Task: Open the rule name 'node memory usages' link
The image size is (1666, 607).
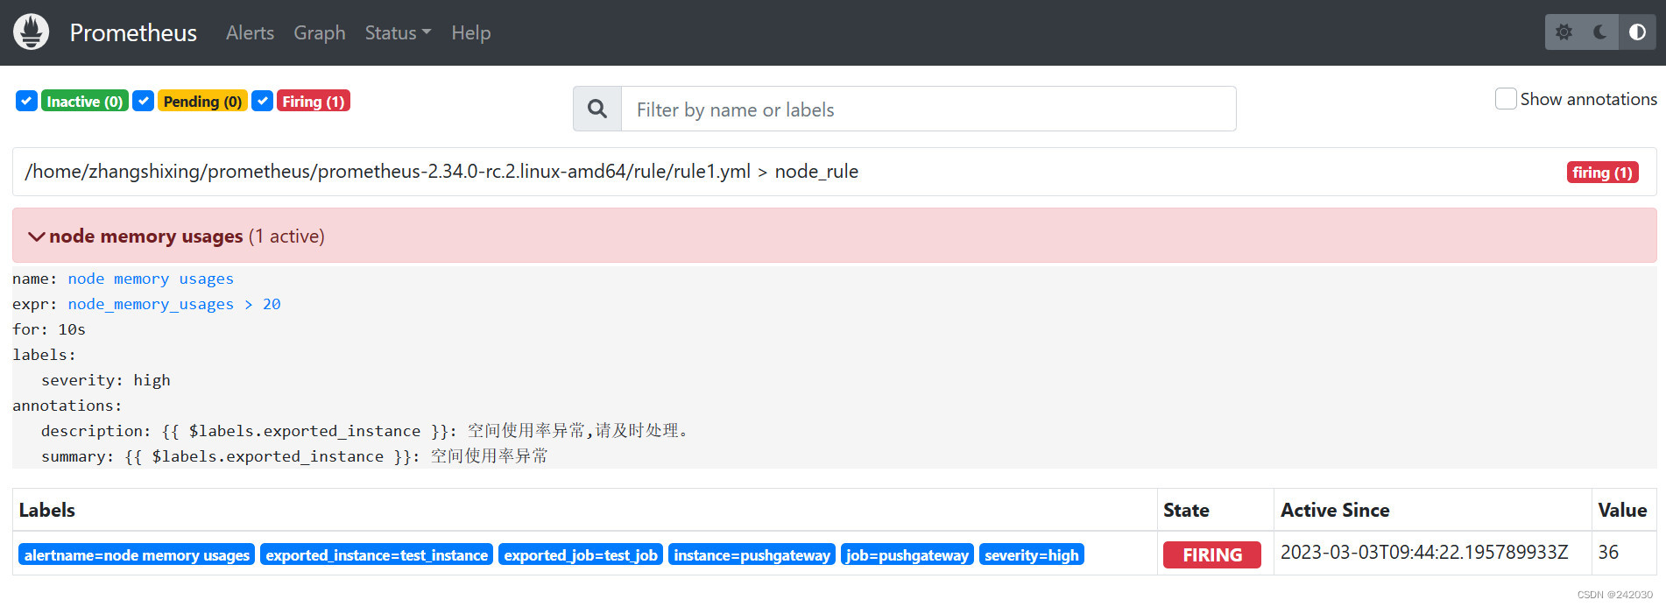Action: (x=151, y=279)
